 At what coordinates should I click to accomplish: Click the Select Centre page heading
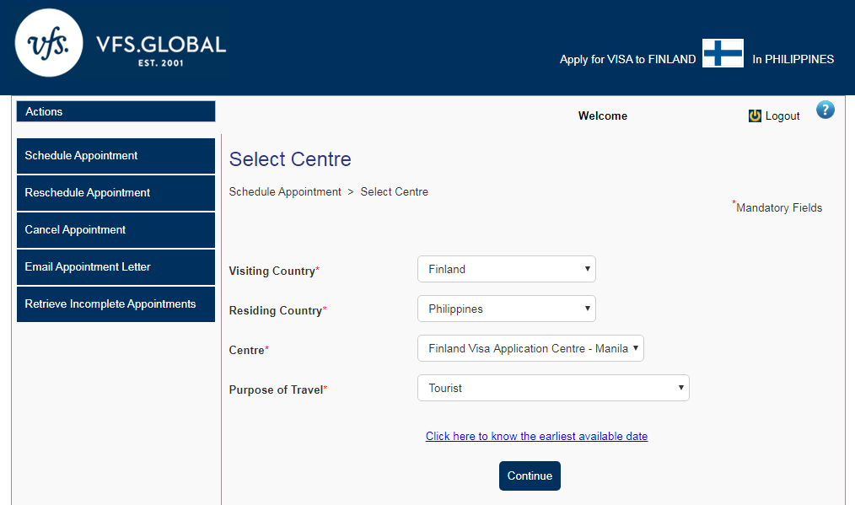click(x=290, y=159)
